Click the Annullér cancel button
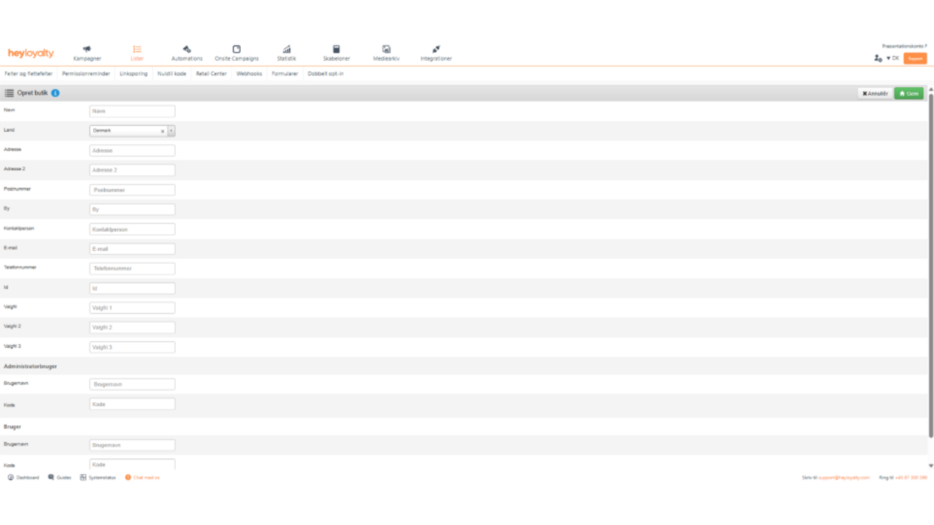Viewport: 934px width, 525px height. tap(875, 94)
